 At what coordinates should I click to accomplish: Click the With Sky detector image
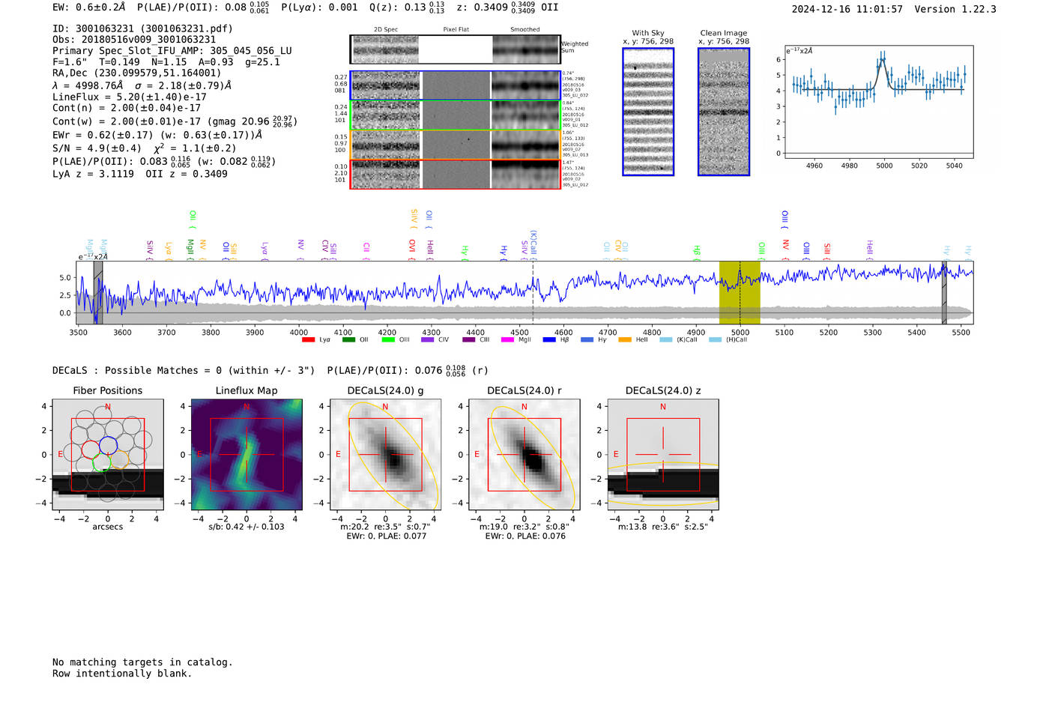(x=648, y=112)
